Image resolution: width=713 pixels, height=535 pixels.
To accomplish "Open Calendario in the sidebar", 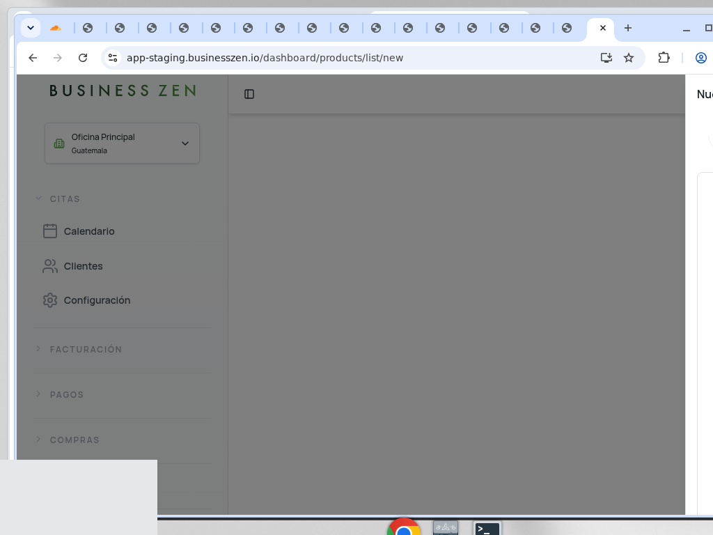I will (x=79, y=231).
